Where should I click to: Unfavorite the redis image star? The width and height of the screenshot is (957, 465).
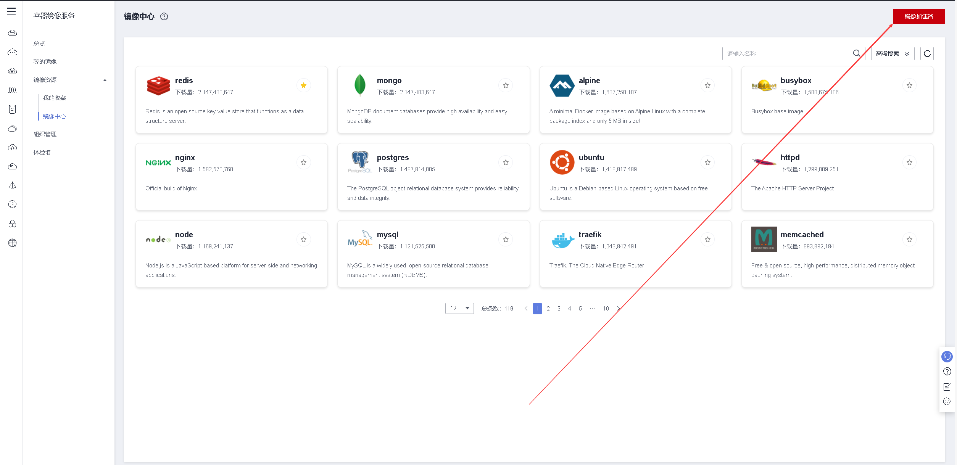(303, 85)
